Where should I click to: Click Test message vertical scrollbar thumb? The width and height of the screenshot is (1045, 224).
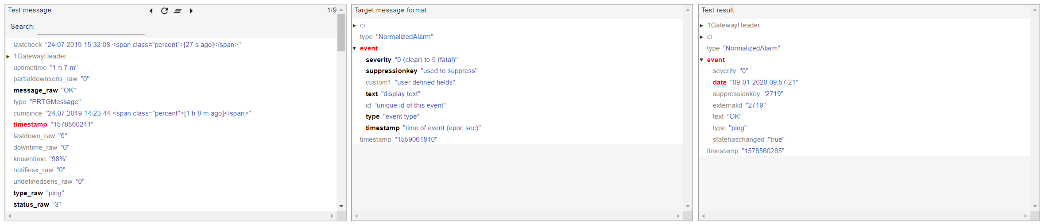(341, 32)
